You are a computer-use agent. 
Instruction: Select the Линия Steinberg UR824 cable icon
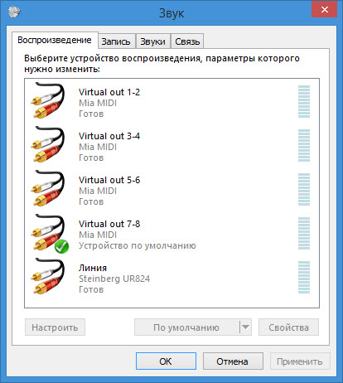[49, 276]
